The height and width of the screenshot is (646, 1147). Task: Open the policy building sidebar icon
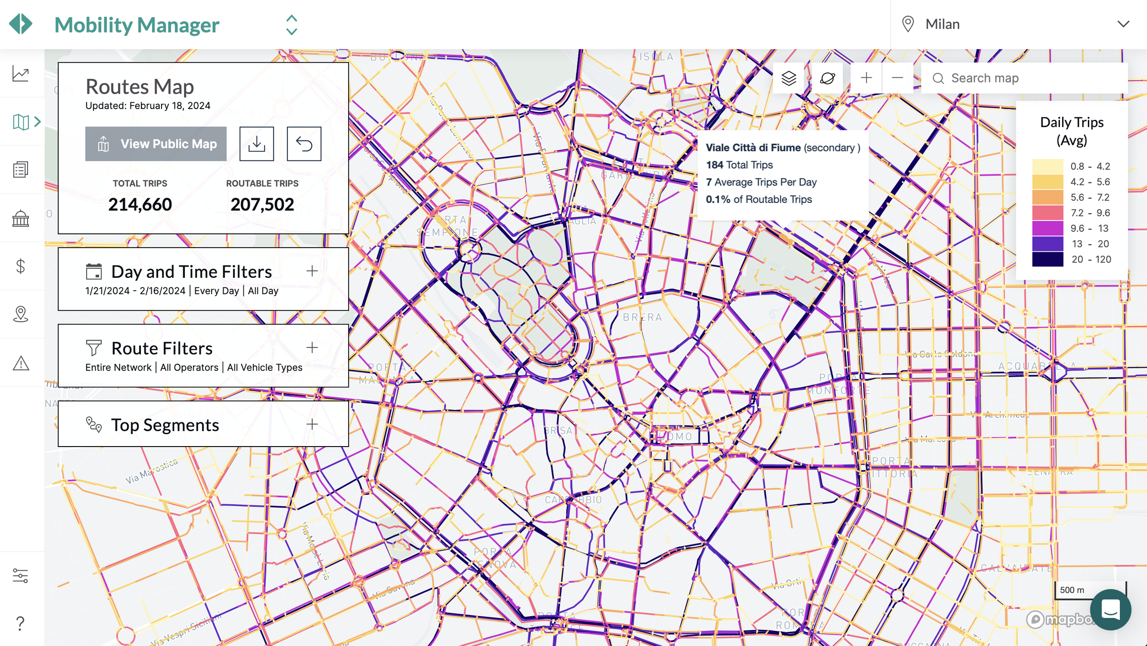click(21, 218)
